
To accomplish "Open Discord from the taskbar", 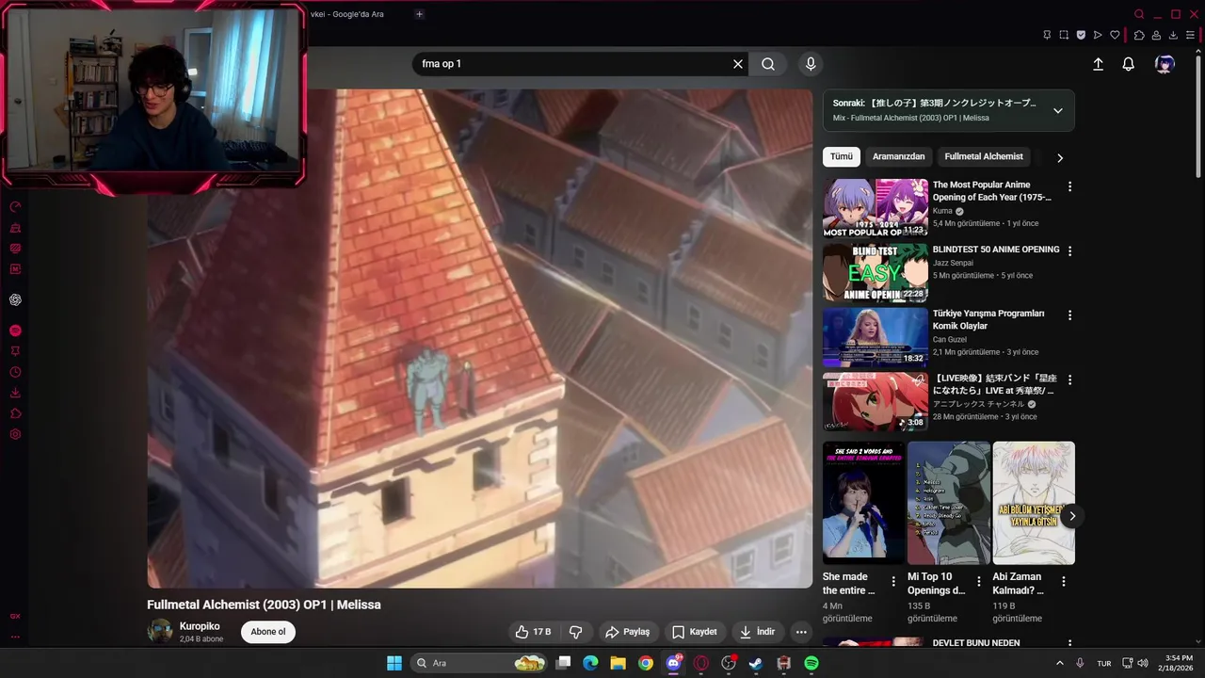I will coord(673,663).
